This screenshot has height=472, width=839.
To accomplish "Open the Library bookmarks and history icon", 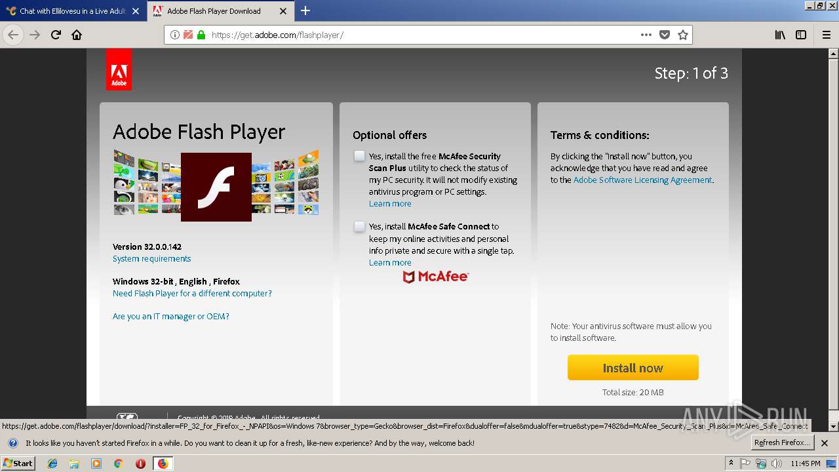I will (x=780, y=35).
